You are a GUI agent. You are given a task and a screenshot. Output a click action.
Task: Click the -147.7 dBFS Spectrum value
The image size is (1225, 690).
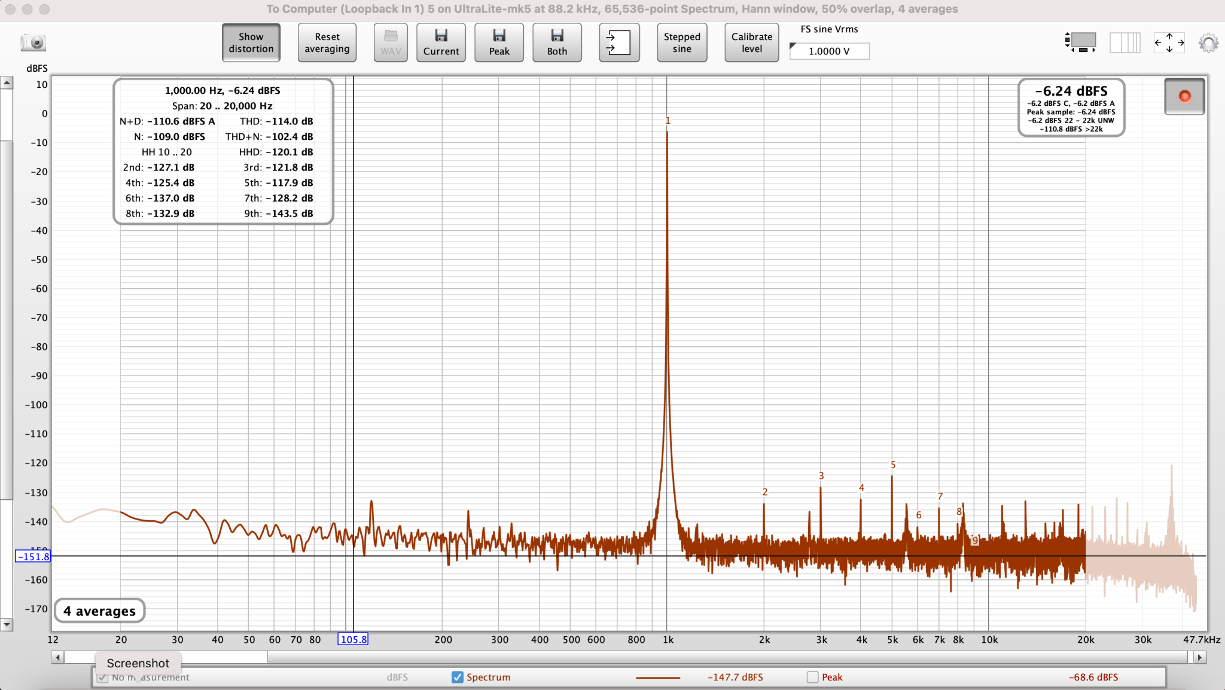[735, 677]
